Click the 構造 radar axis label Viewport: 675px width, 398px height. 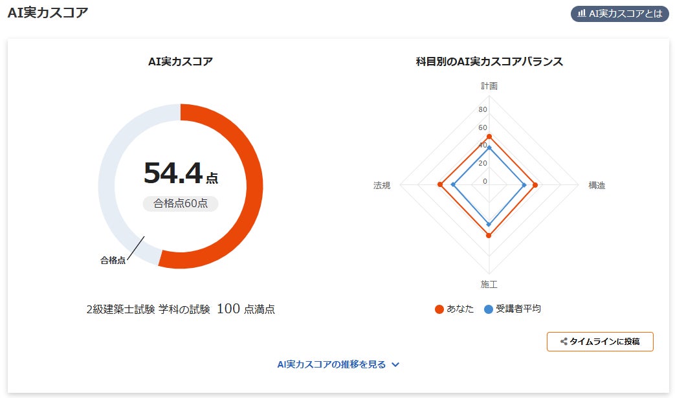click(x=596, y=186)
